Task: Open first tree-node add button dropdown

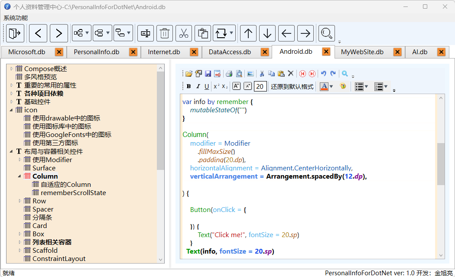Action: tap(87, 33)
